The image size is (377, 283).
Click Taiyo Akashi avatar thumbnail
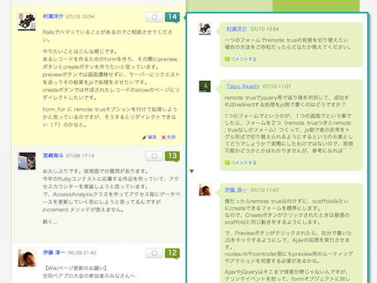(x=205, y=87)
